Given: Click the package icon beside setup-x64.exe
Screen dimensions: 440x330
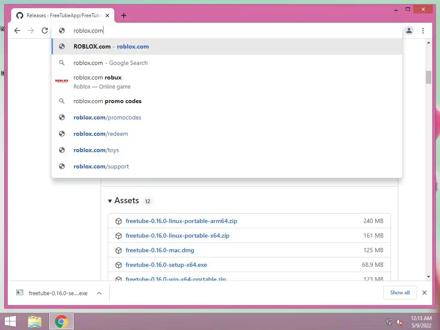Looking at the screenshot, I should coord(119,265).
